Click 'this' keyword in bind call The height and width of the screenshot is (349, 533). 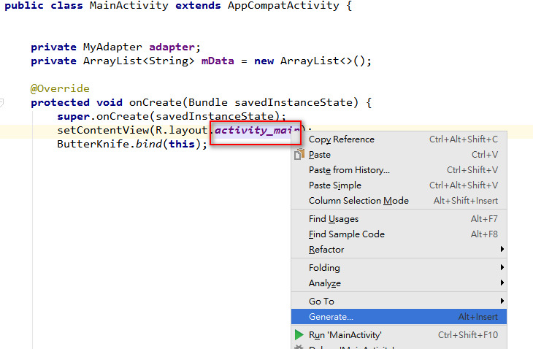pos(182,144)
